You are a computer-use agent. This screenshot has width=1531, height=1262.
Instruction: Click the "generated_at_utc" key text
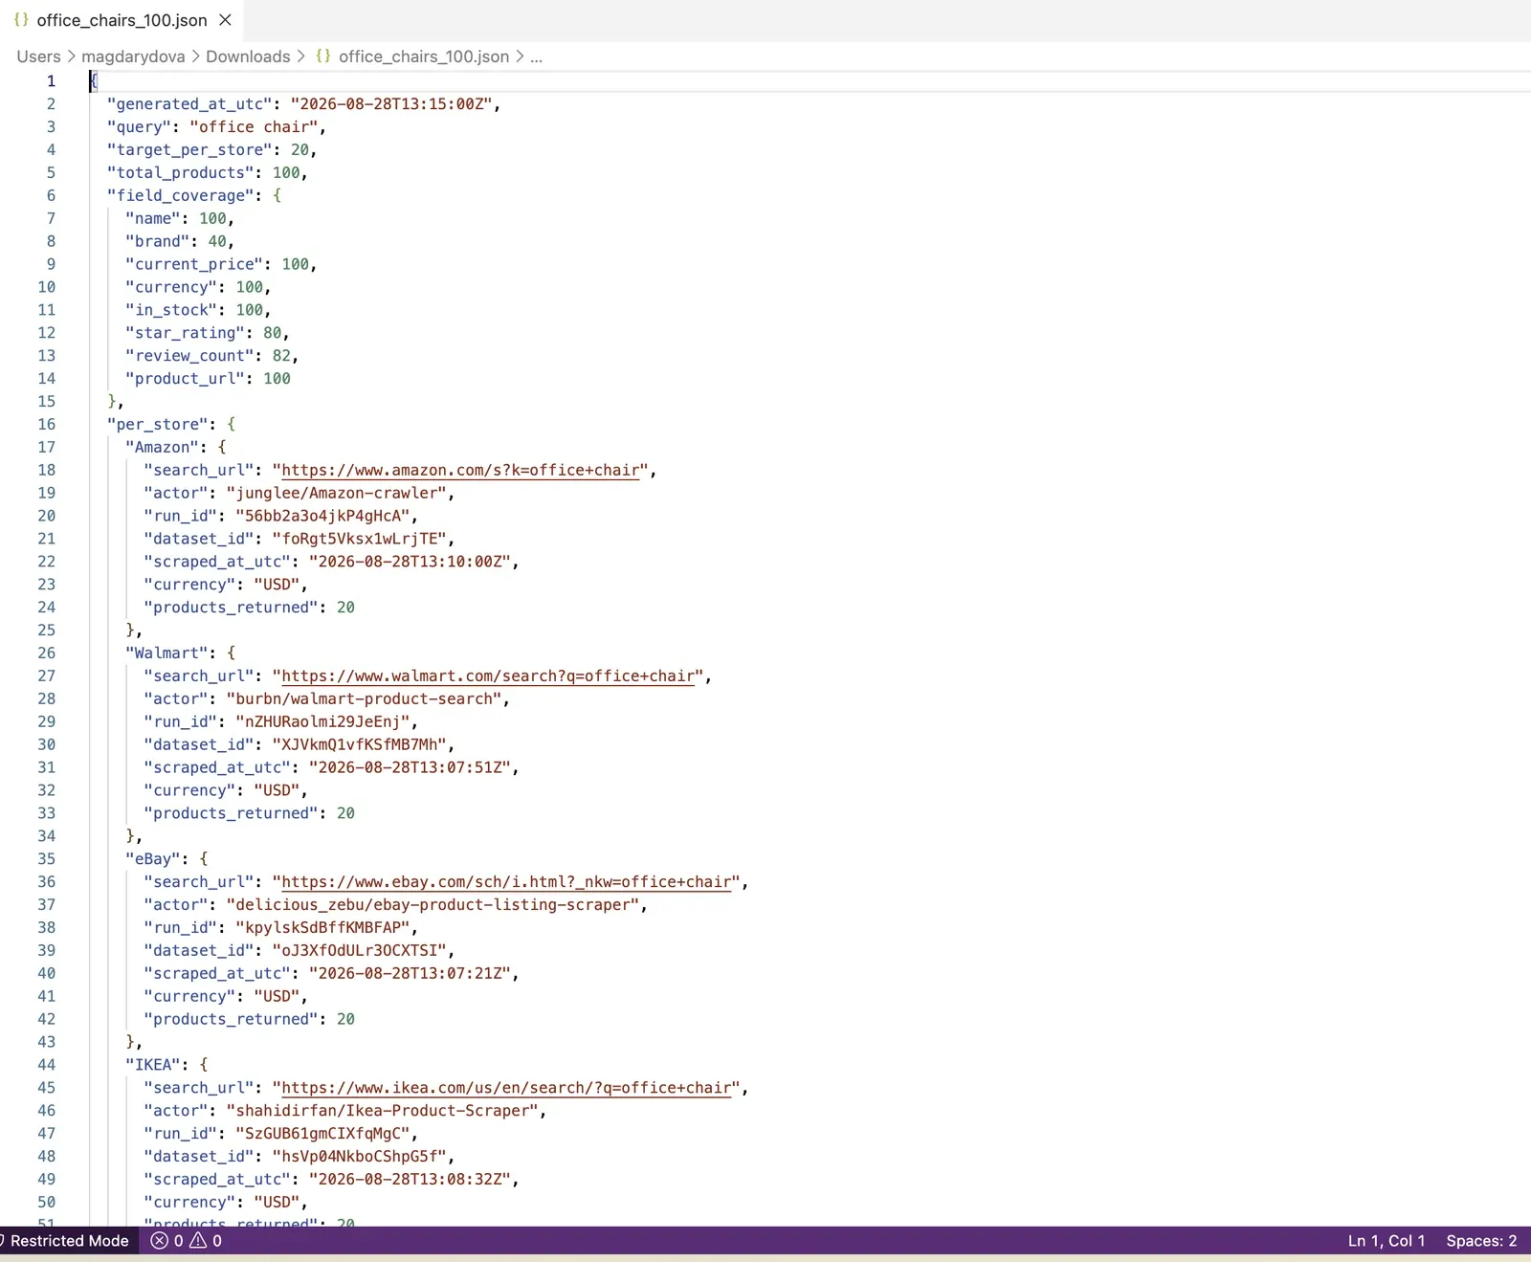coord(189,103)
